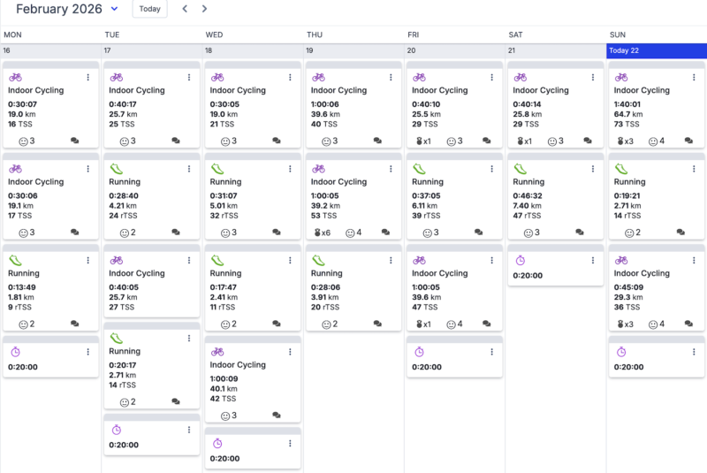Click the bike icon on Sunday's 64.7 km ride
The height and width of the screenshot is (473, 707).
pos(621,78)
